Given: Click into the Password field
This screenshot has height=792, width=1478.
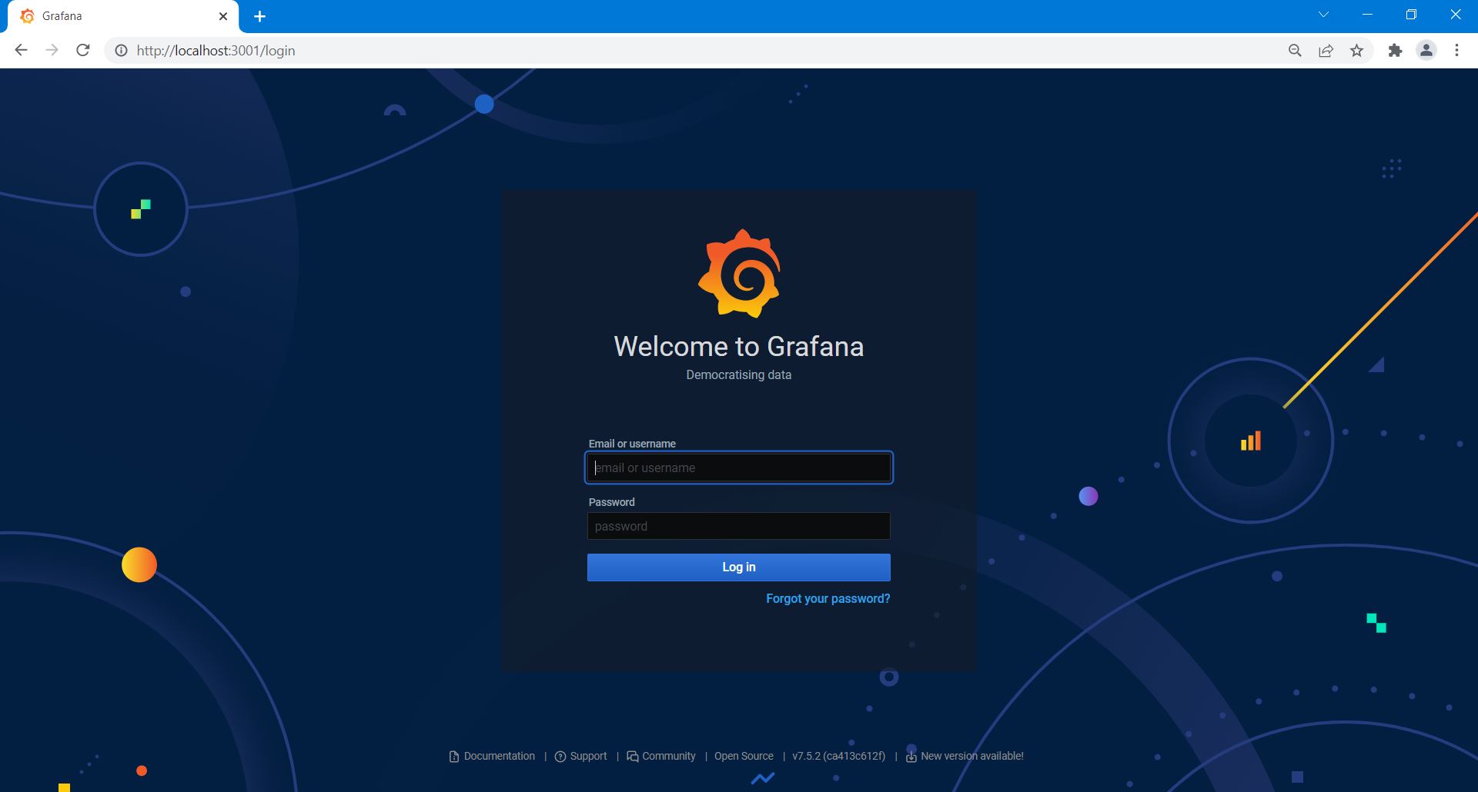Looking at the screenshot, I should click(739, 526).
